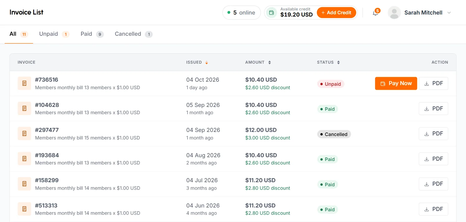Click the 04 Oct 2026 issue date

coord(203,80)
